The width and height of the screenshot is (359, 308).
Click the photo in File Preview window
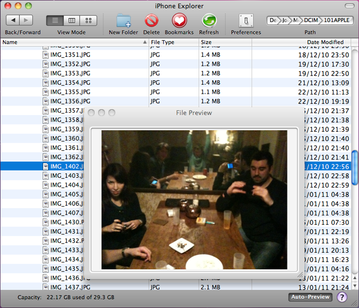click(x=194, y=200)
